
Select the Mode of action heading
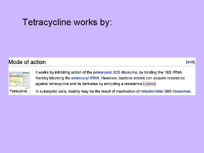[x=27, y=62]
